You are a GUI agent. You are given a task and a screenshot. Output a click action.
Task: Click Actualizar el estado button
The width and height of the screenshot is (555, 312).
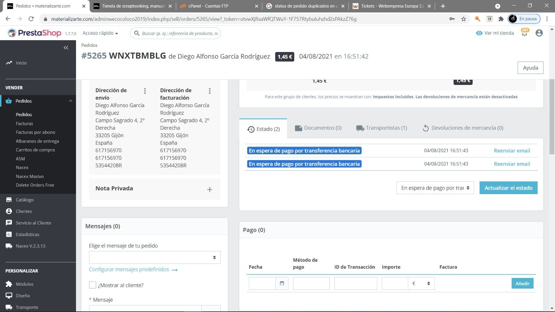tap(509, 188)
